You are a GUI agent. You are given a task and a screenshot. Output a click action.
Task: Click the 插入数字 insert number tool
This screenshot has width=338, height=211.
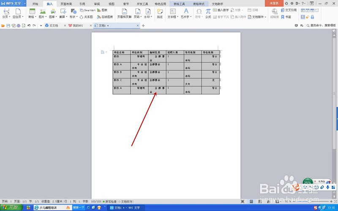(x=221, y=10)
